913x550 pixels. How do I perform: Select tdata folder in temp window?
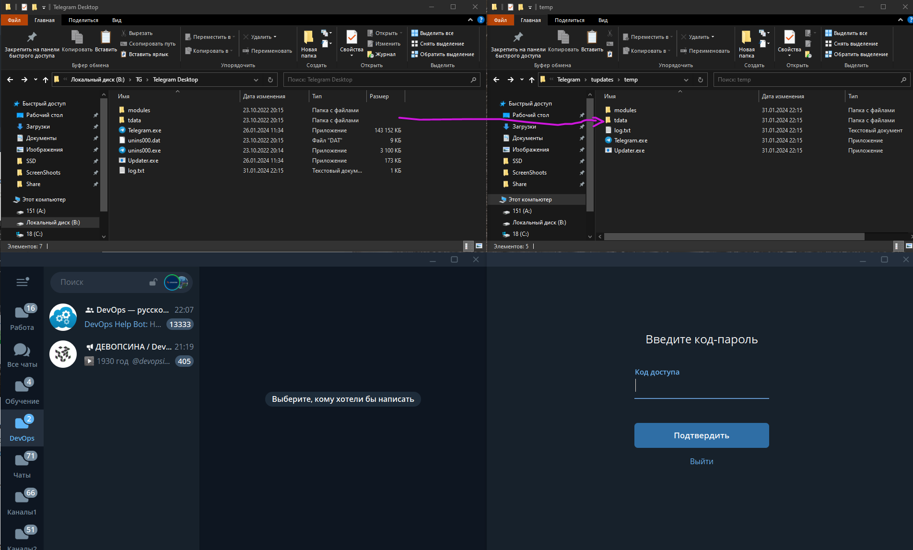pyautogui.click(x=620, y=120)
